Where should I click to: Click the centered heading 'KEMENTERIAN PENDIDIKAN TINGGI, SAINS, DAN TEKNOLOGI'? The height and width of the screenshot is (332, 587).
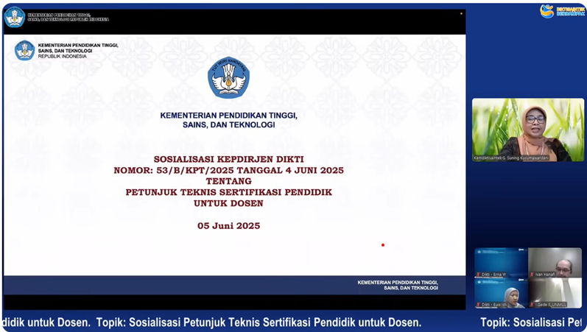pos(229,120)
